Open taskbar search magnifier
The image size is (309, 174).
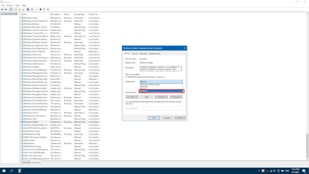click(x=12, y=171)
